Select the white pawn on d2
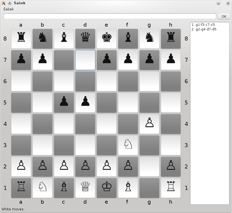Screen dimensions: 232x213 click(85, 167)
